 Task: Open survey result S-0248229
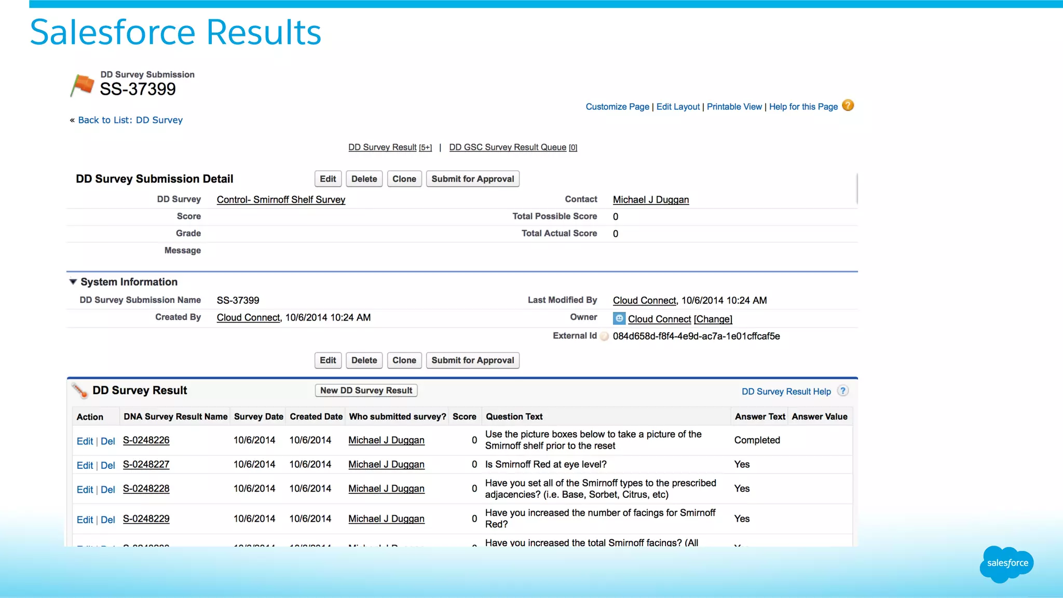pos(146,519)
